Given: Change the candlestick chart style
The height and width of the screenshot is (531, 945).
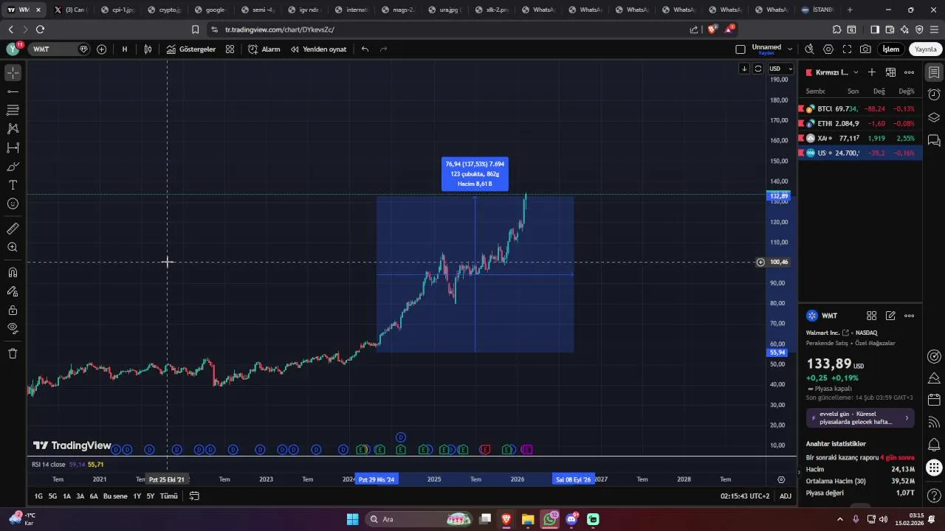Looking at the screenshot, I should point(148,49).
